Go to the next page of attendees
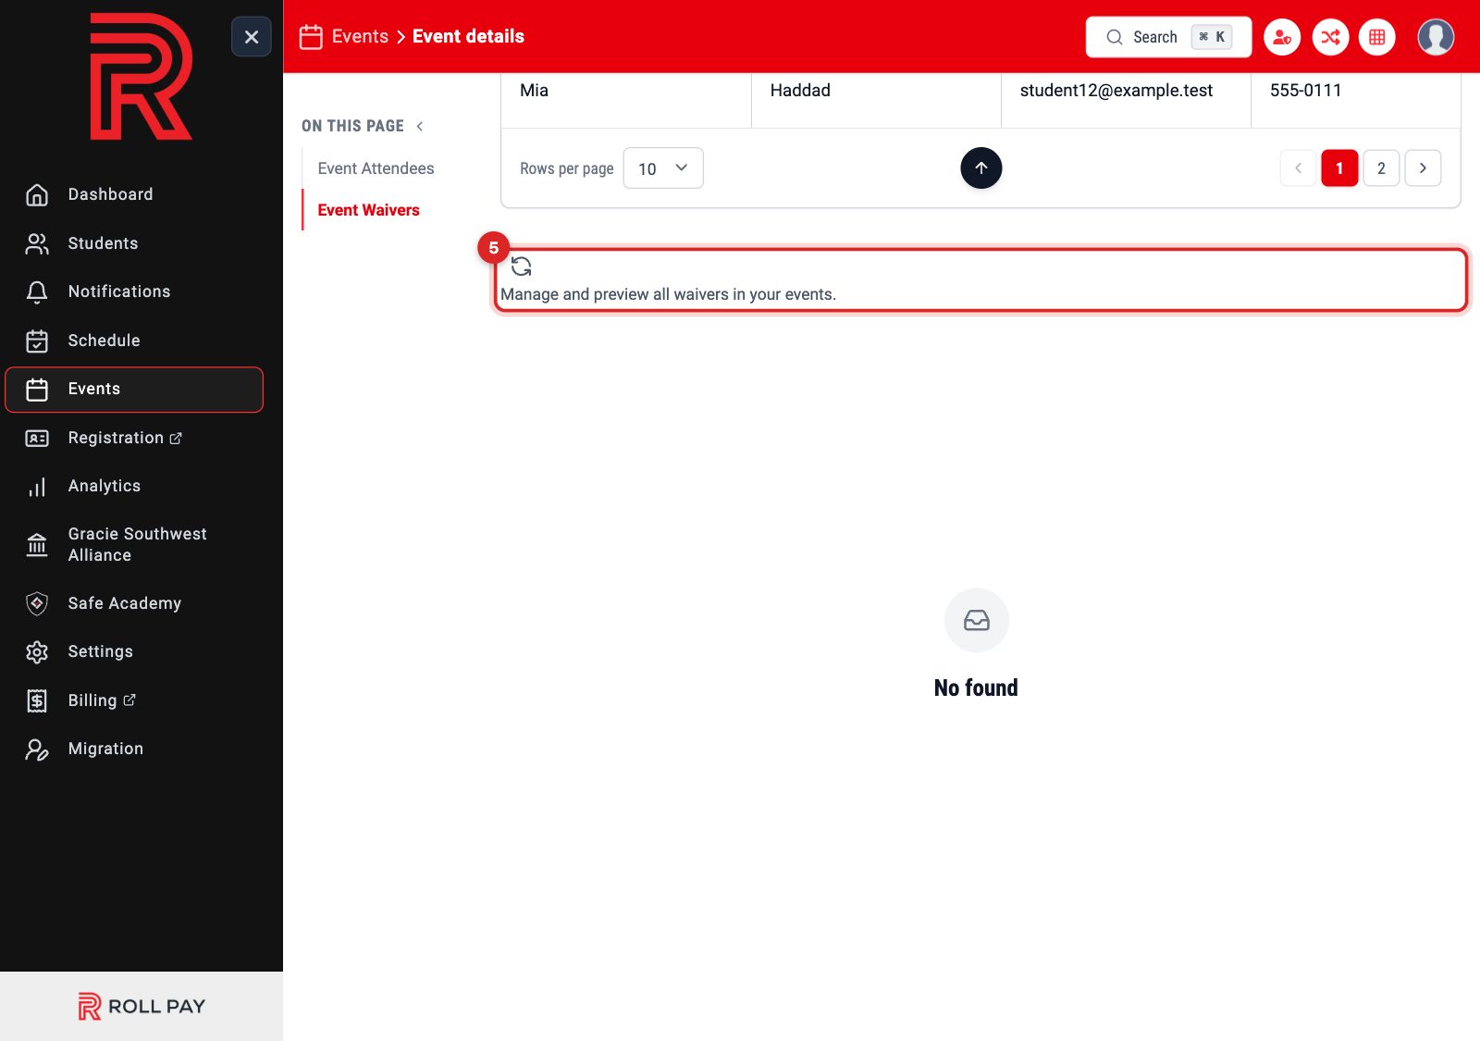Screen dimensions: 1480x1041 tap(1423, 168)
